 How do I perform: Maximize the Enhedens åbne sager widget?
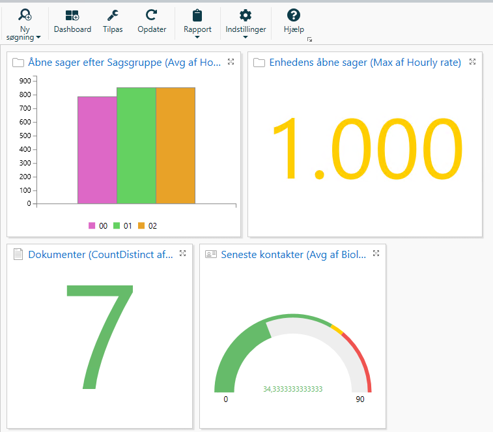472,62
